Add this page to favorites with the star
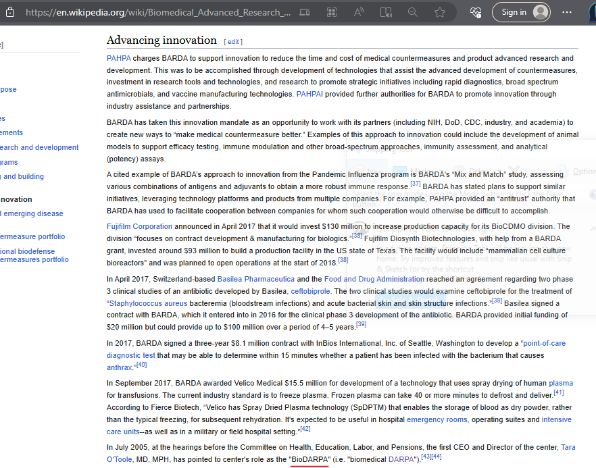Screen dimensions: 596x468 point(440,12)
